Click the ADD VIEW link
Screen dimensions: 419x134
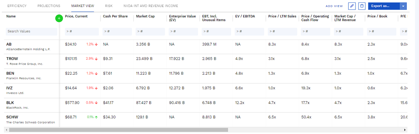coord(334,6)
